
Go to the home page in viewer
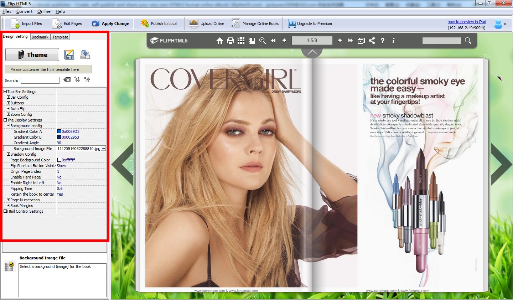(x=220, y=41)
